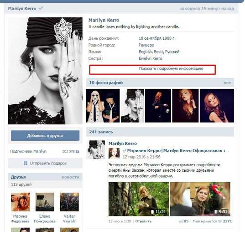Click the Ответить reply link
Image resolution: width=245 pixels, height=232 pixels.
[143, 221]
